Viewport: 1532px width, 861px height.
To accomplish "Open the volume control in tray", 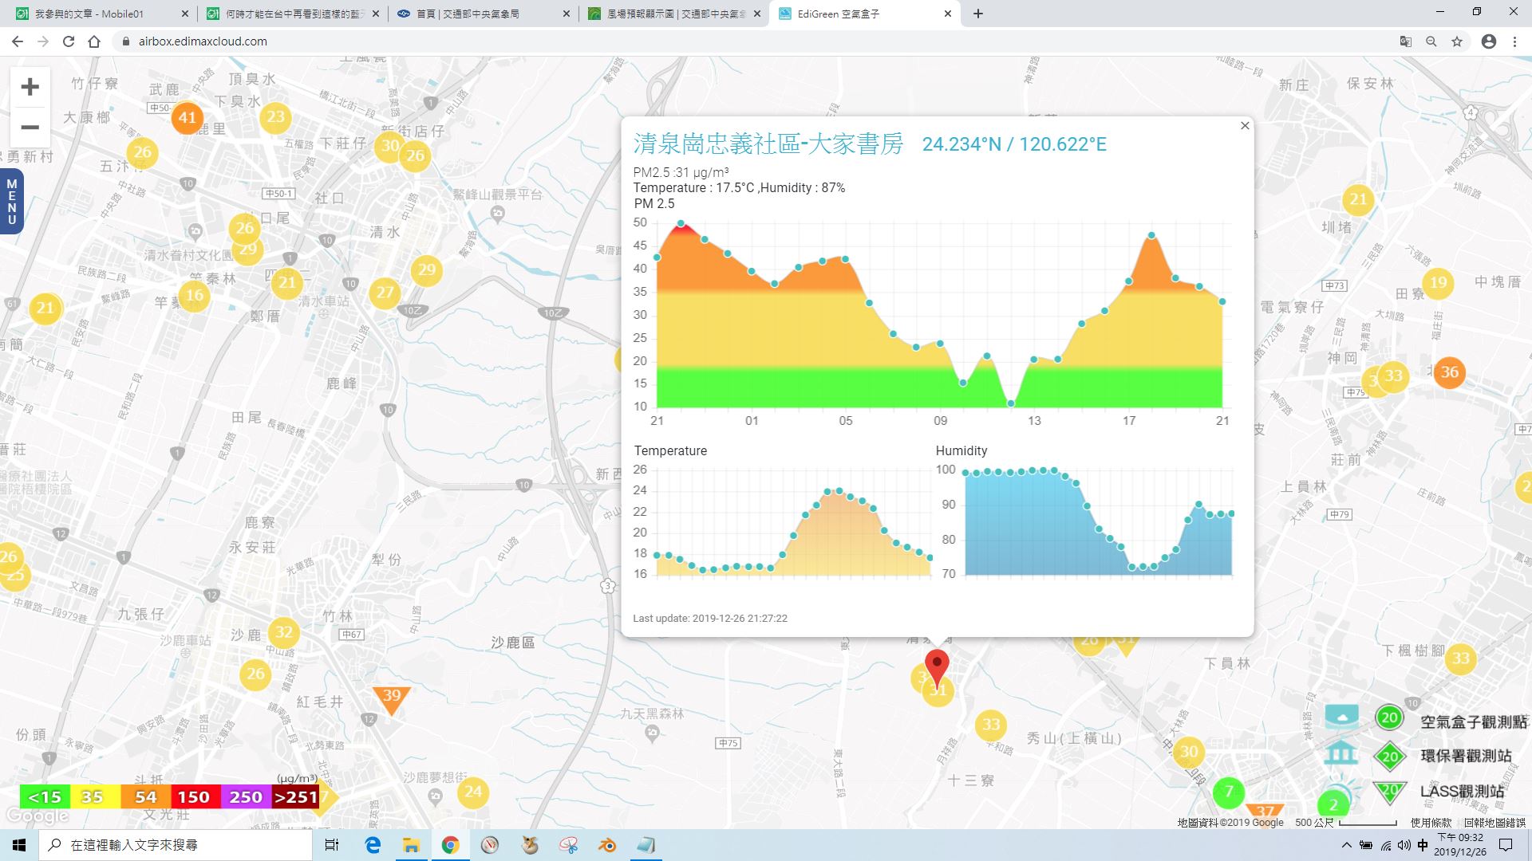I will [x=1404, y=845].
